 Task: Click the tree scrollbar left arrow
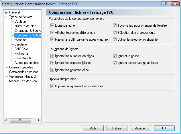click(x=6, y=120)
